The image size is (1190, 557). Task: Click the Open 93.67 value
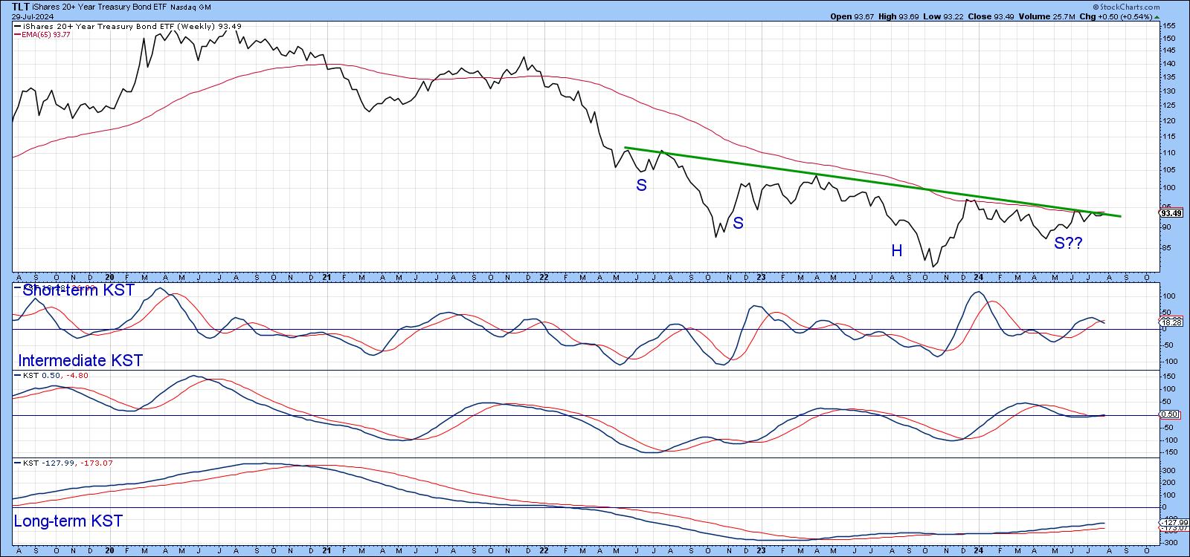coord(854,16)
